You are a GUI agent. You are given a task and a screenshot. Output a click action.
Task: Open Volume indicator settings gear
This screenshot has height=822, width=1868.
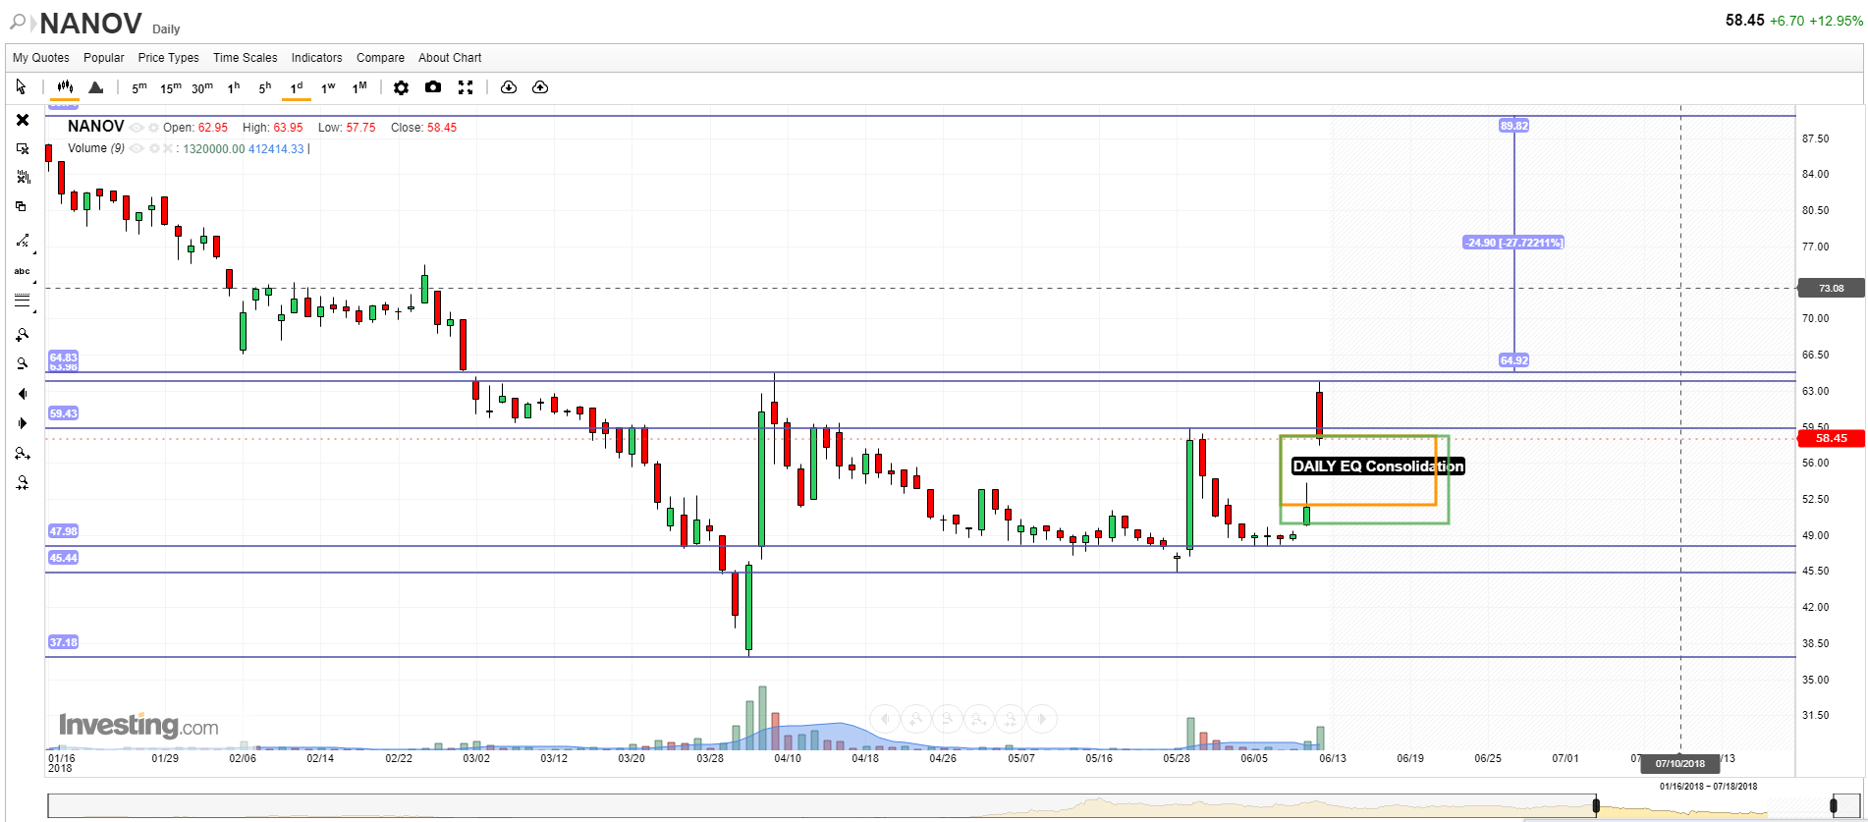153,149
